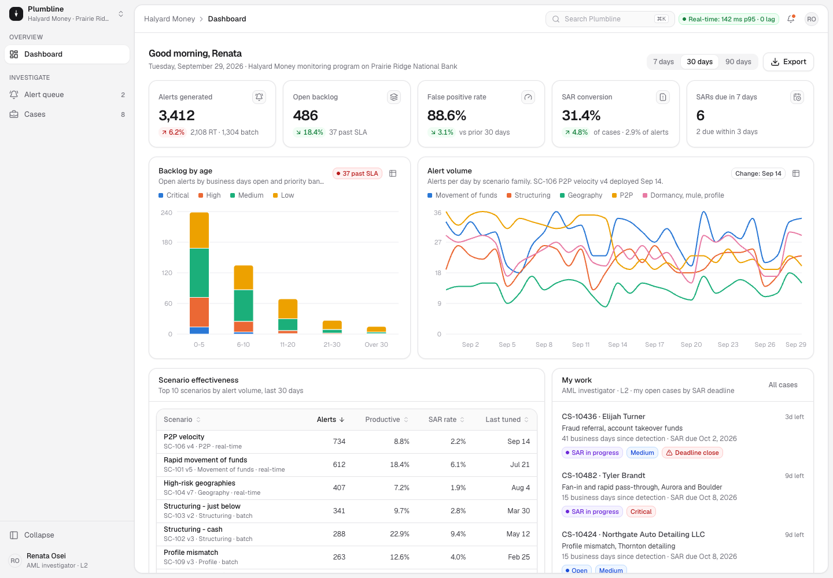Image resolution: width=833 pixels, height=578 pixels.
Task: Click the Alerts generated bell icon
Action: pos(259,97)
